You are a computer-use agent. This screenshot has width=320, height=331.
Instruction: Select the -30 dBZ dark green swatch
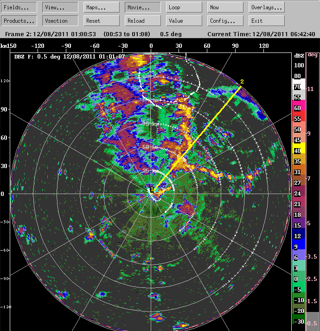coord(299,319)
